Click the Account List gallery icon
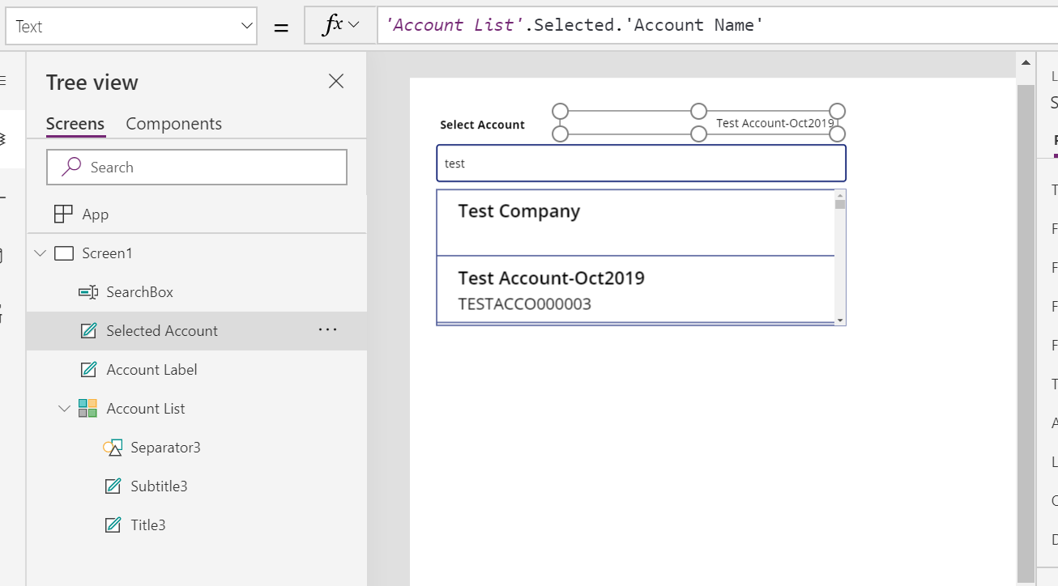Image resolution: width=1058 pixels, height=586 pixels. (87, 409)
